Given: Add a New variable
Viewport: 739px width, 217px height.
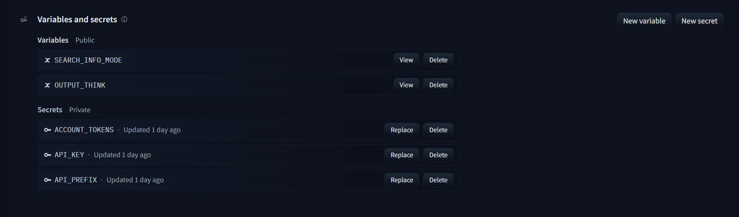Looking at the screenshot, I should click(x=644, y=21).
